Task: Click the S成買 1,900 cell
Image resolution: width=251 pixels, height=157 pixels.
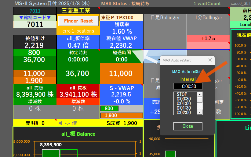Action: 122,123
